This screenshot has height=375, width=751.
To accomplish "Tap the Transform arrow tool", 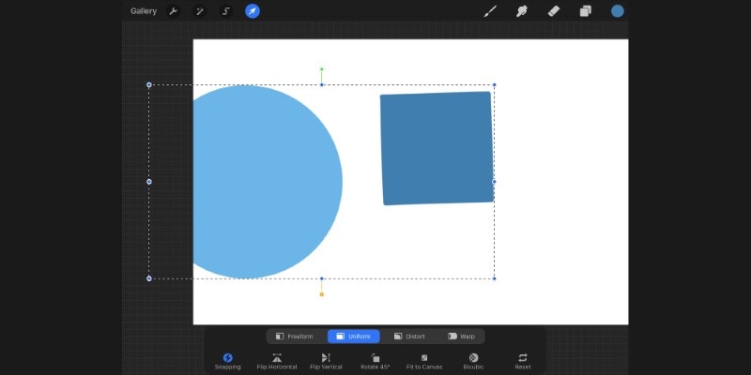I will coord(253,11).
